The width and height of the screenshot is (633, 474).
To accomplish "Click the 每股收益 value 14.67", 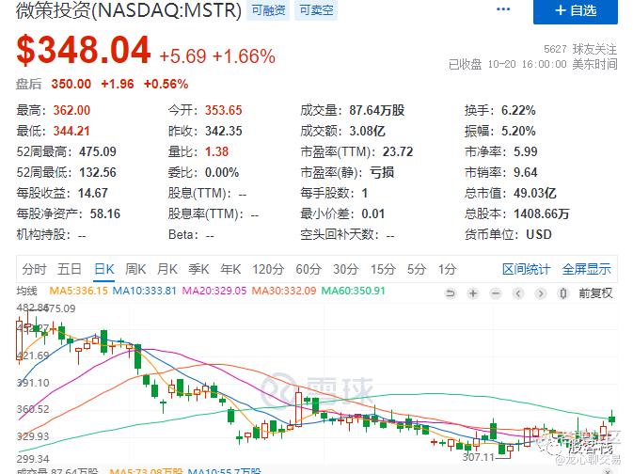I will [93, 193].
